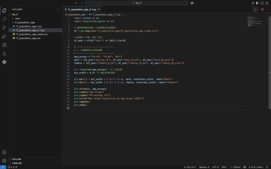Select the 3.13.5 (.venv) Python interpreter
Viewport: 271px width, 169px height.
[x=256, y=167]
